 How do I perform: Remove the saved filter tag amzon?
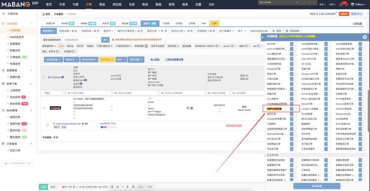(x=235, y=46)
